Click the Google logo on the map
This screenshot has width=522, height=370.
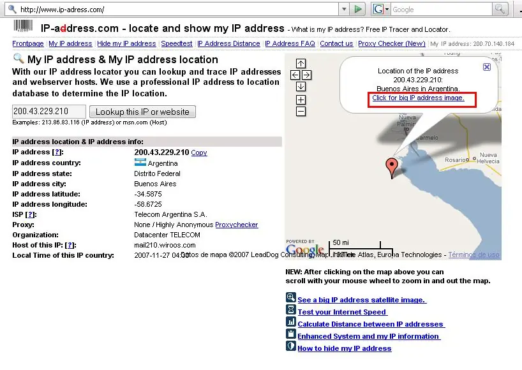tap(304, 250)
